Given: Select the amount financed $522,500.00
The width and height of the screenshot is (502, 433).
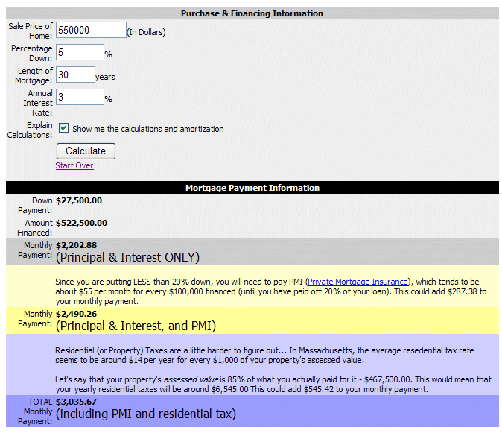Looking at the screenshot, I should pyautogui.click(x=82, y=224).
